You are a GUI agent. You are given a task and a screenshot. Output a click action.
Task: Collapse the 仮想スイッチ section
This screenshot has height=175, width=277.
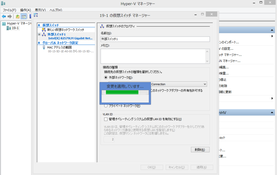click(x=39, y=25)
